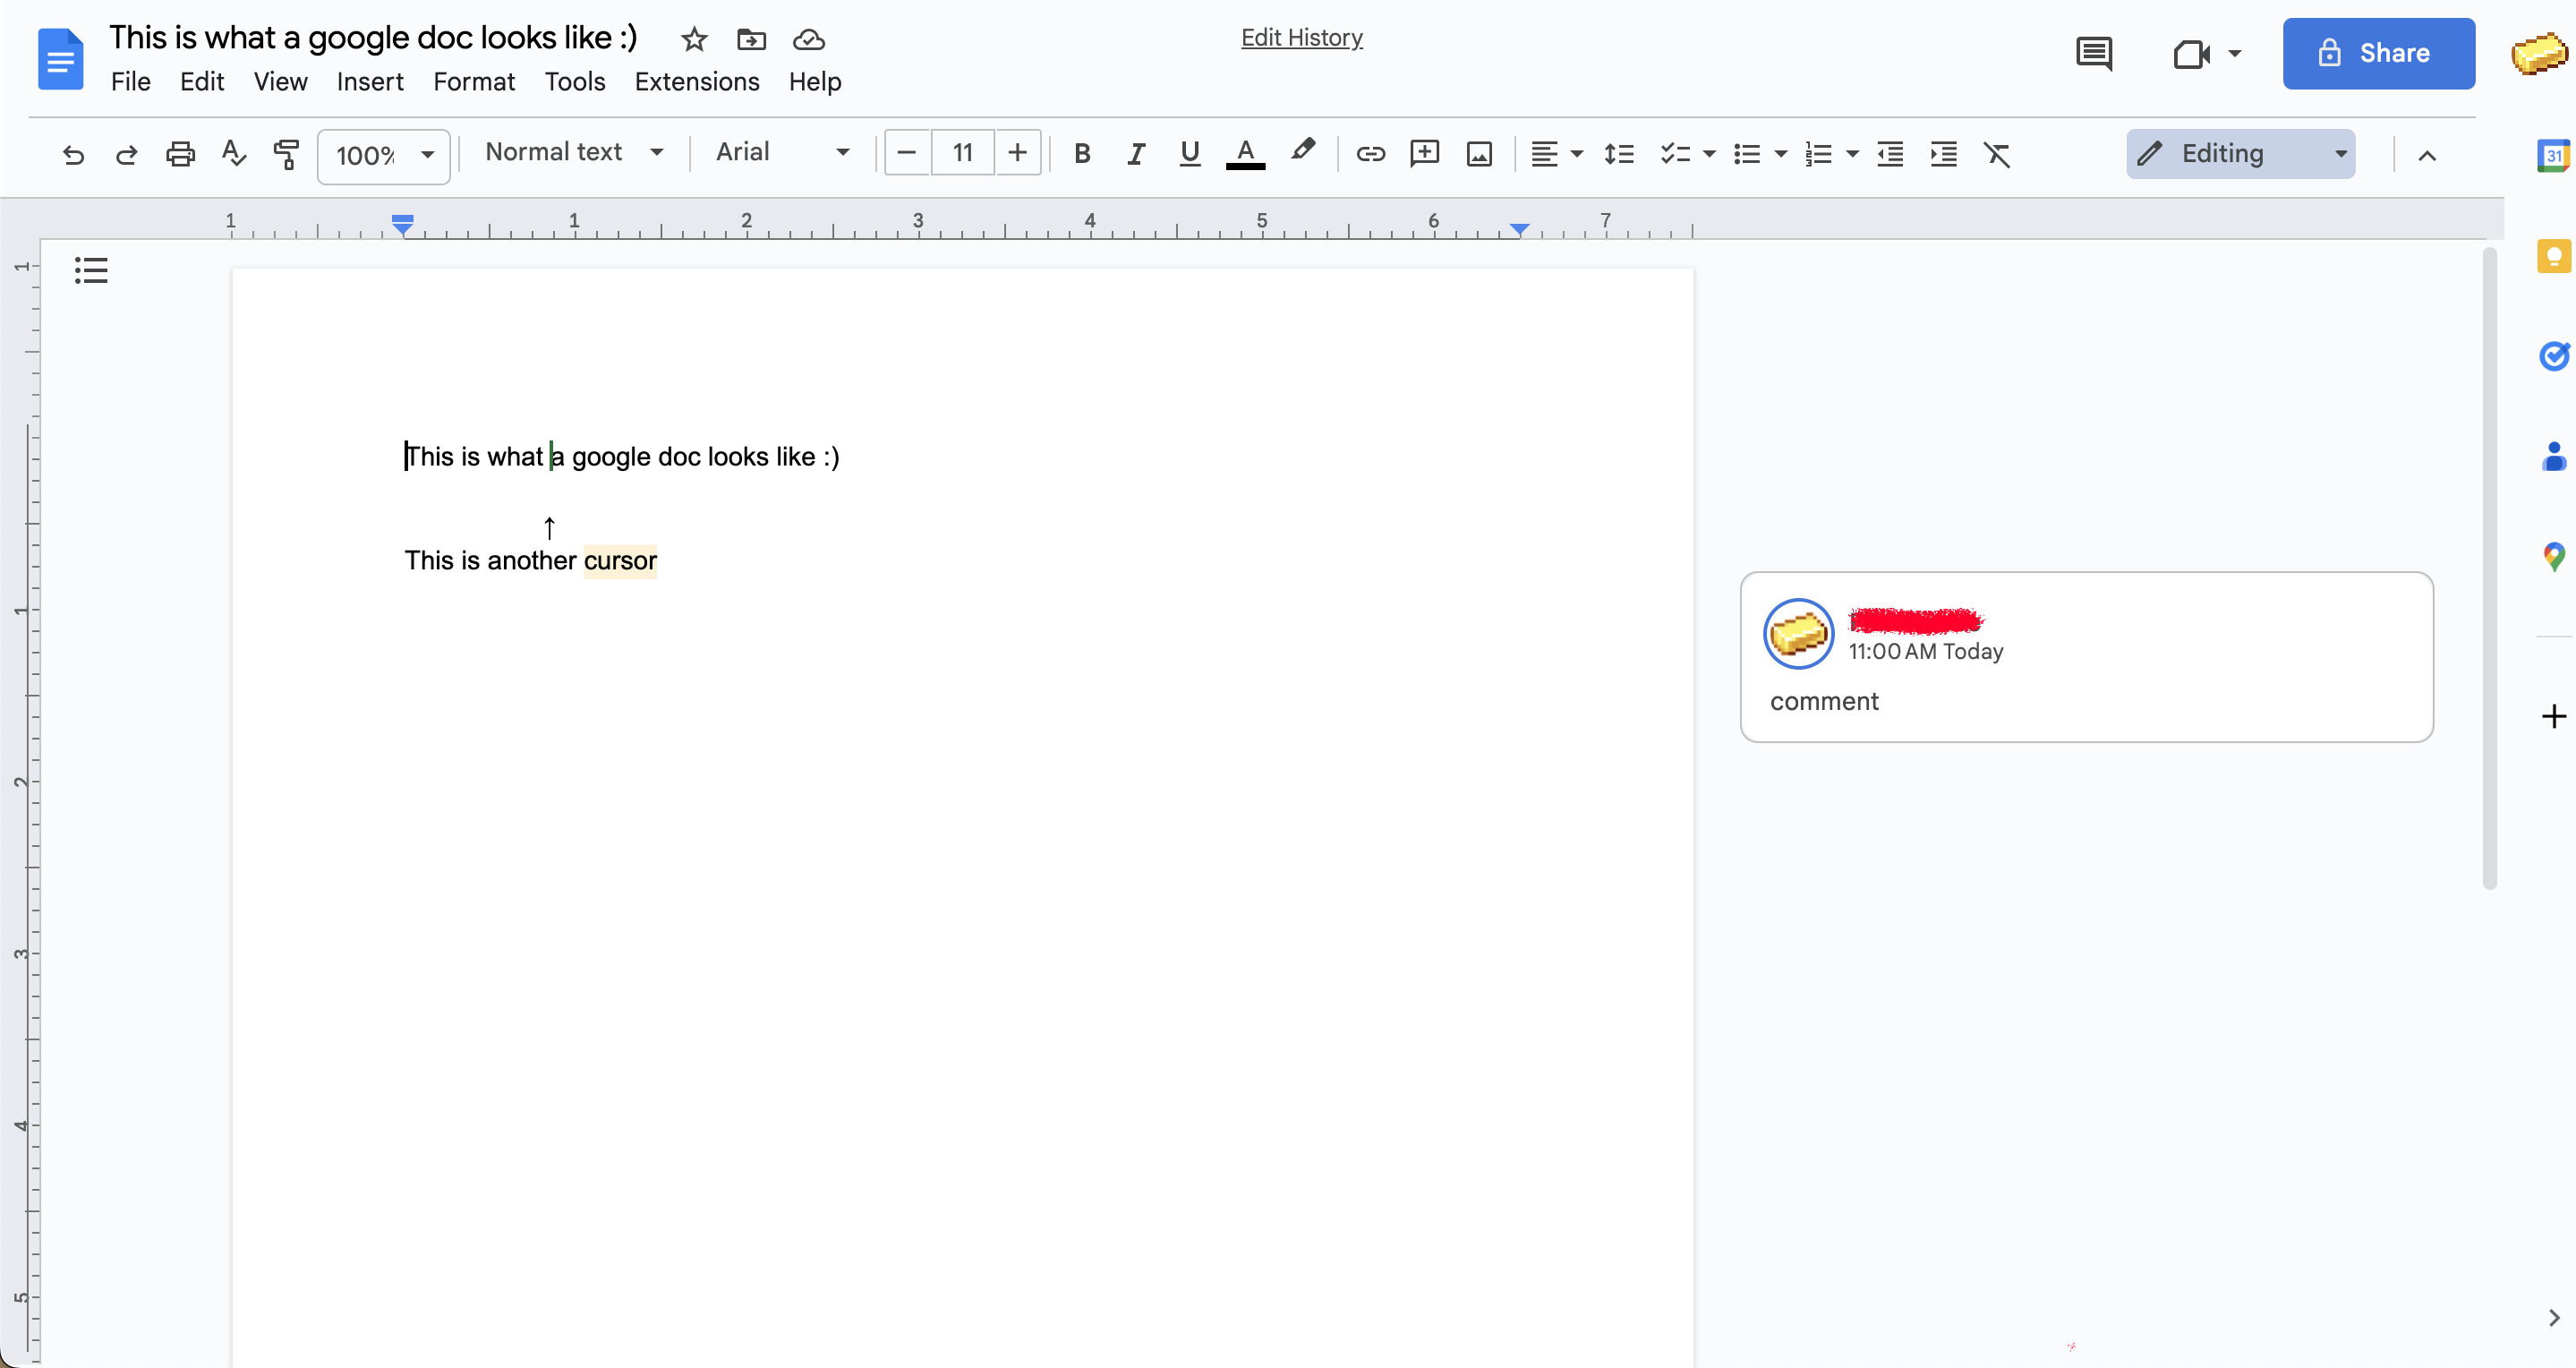2576x1368 pixels.
Task: Insert a link using chain icon
Action: click(1370, 154)
